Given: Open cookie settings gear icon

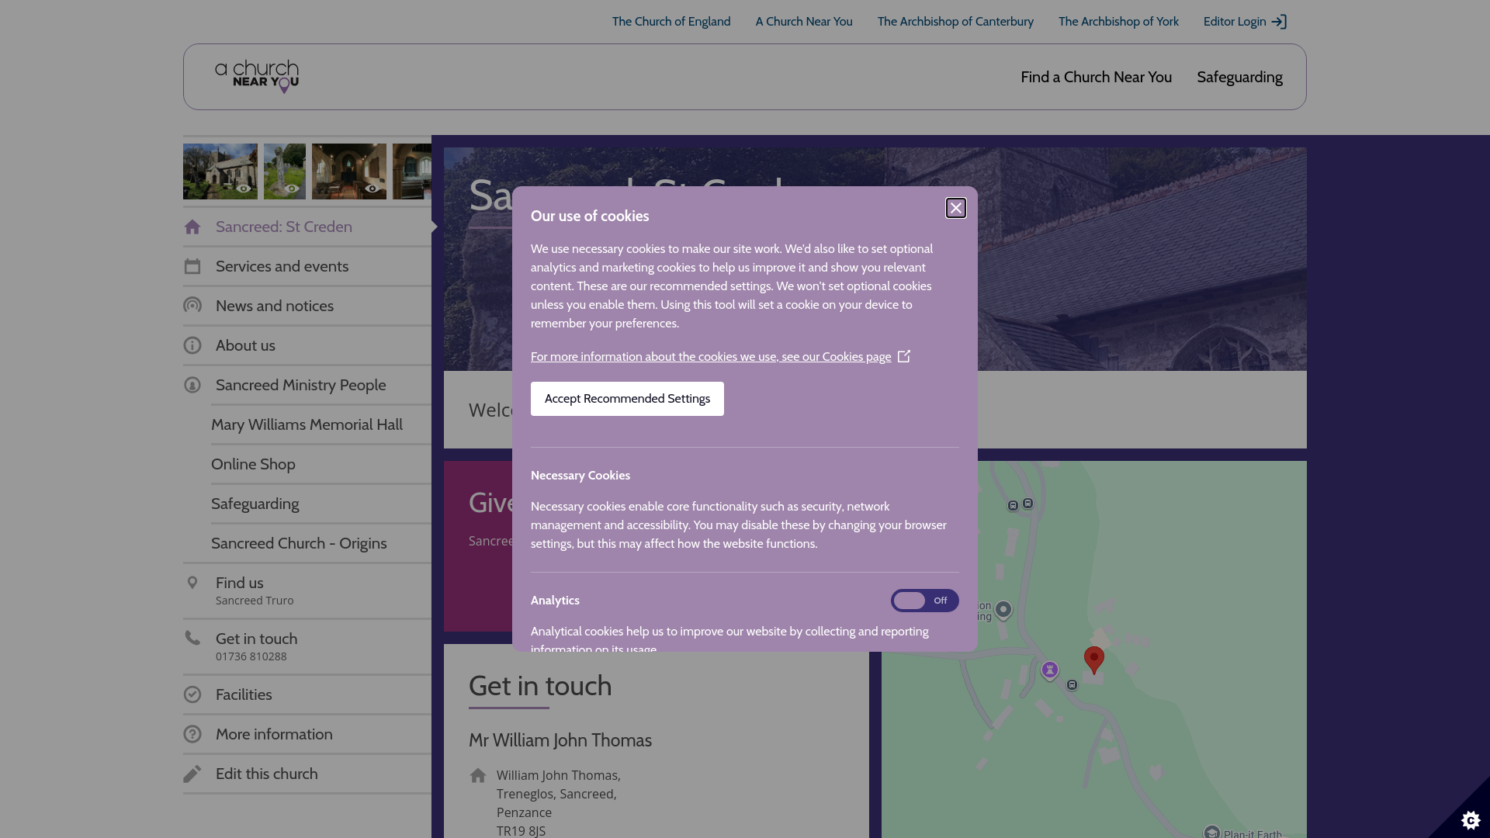Looking at the screenshot, I should pyautogui.click(x=1470, y=819).
